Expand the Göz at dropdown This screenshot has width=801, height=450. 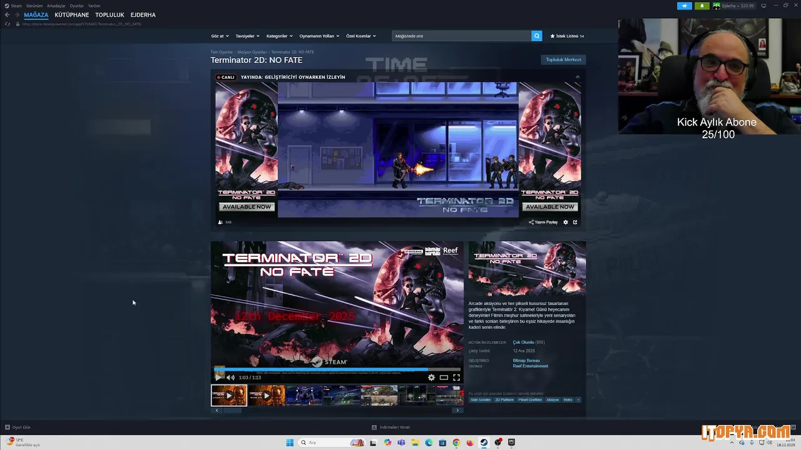[220, 36]
